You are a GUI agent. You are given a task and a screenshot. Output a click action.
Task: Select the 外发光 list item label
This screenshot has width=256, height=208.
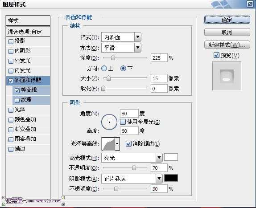pos(23,61)
